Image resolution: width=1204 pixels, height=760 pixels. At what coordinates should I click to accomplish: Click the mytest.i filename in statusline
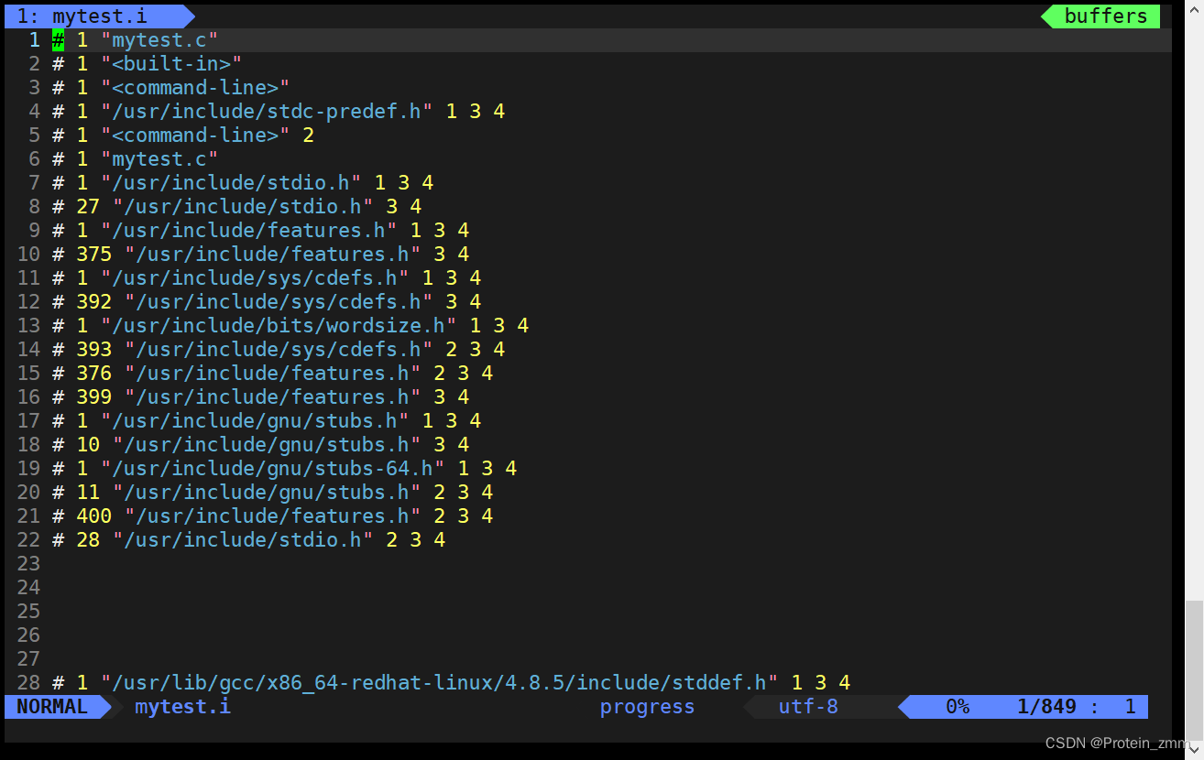(x=182, y=707)
